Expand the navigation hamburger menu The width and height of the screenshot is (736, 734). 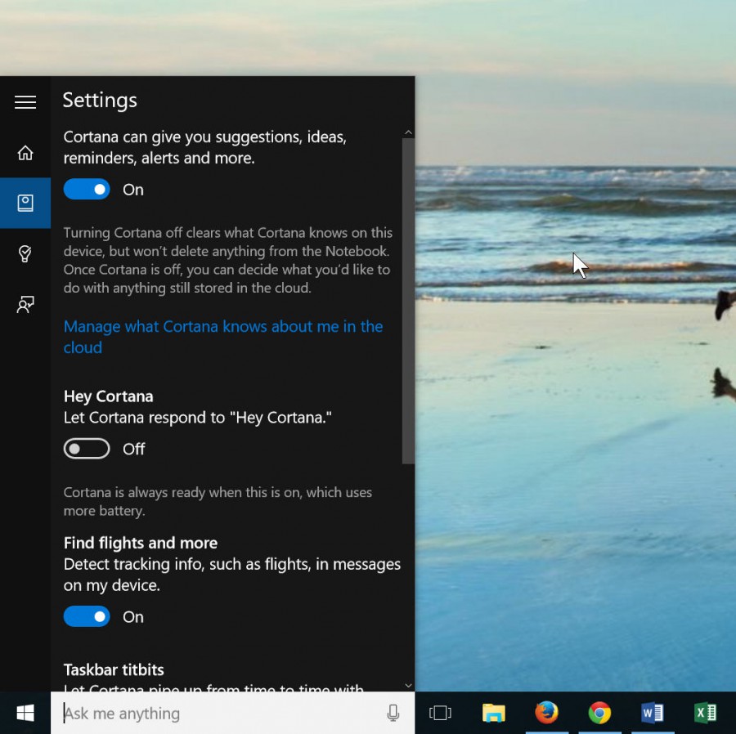coord(25,101)
